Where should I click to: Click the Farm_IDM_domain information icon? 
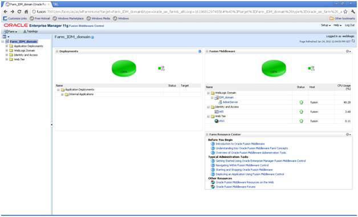pos(92,37)
